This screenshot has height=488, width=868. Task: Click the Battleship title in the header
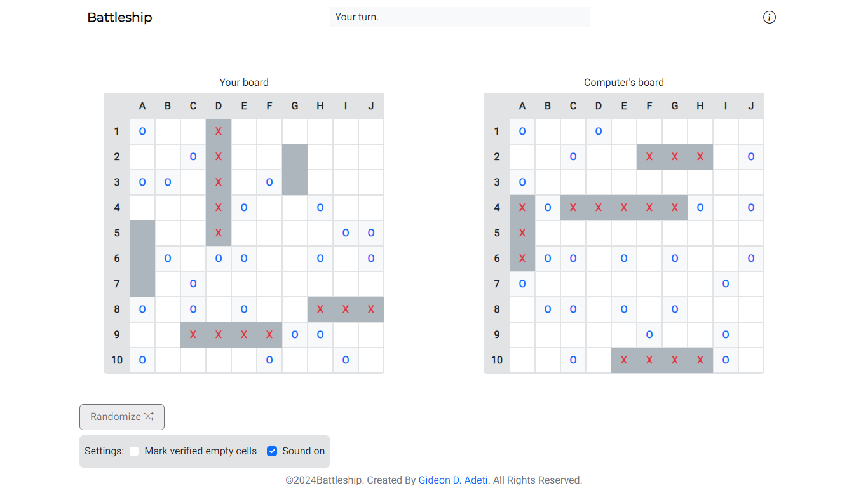tap(119, 17)
